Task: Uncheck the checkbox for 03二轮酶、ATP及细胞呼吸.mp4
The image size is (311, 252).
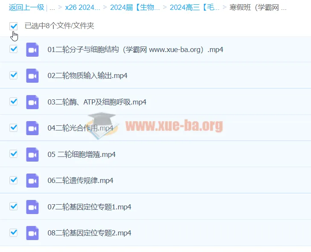Action: coord(14,101)
